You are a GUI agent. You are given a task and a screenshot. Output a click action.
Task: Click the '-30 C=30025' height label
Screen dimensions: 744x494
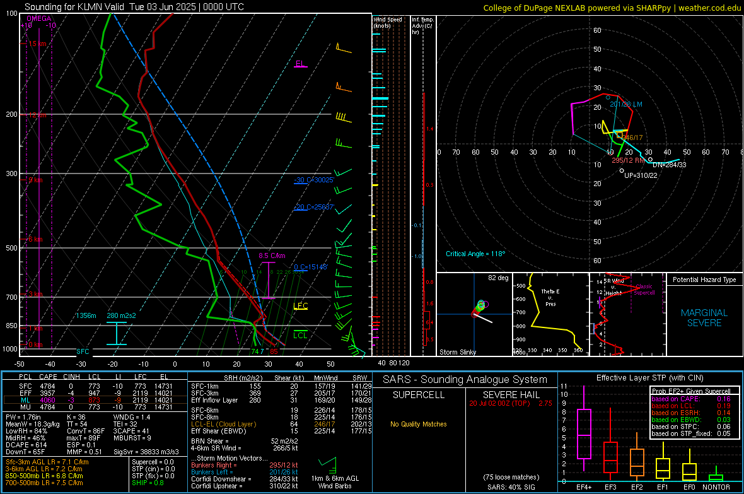[x=314, y=180]
